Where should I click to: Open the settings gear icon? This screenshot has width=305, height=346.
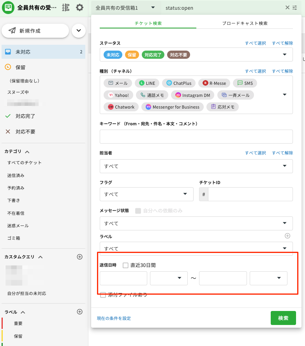(79, 7)
